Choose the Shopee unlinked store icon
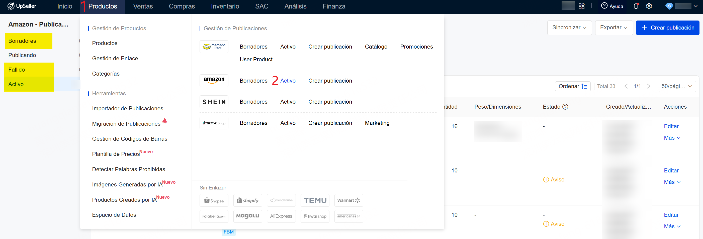 (214, 200)
